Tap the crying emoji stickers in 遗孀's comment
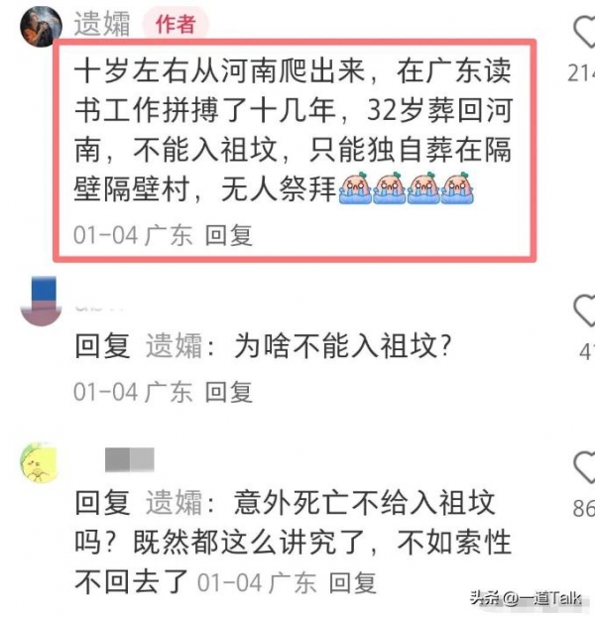Screen dimensions: 595x619 (x=407, y=187)
